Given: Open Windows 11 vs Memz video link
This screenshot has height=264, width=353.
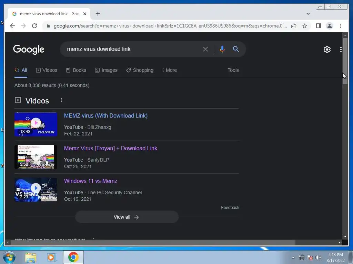Looking at the screenshot, I should (91, 181).
